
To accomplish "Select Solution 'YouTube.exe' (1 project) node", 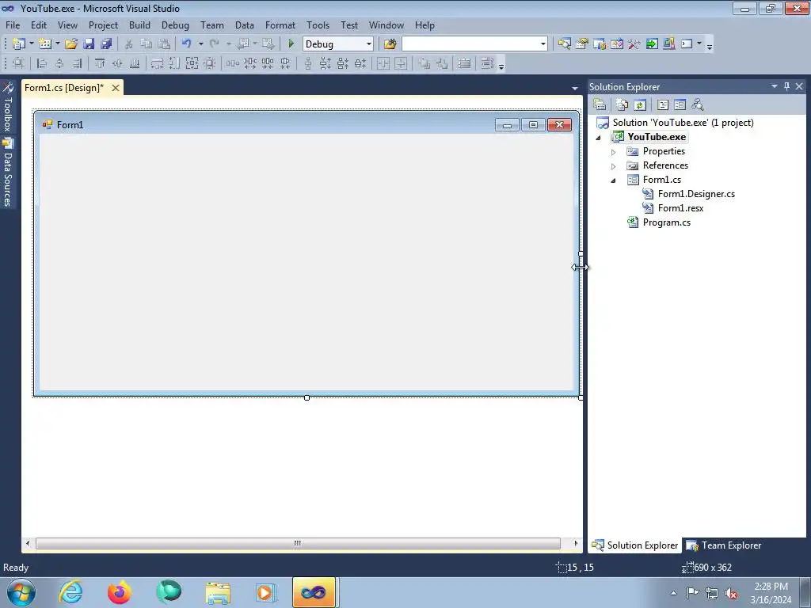I will pyautogui.click(x=683, y=123).
